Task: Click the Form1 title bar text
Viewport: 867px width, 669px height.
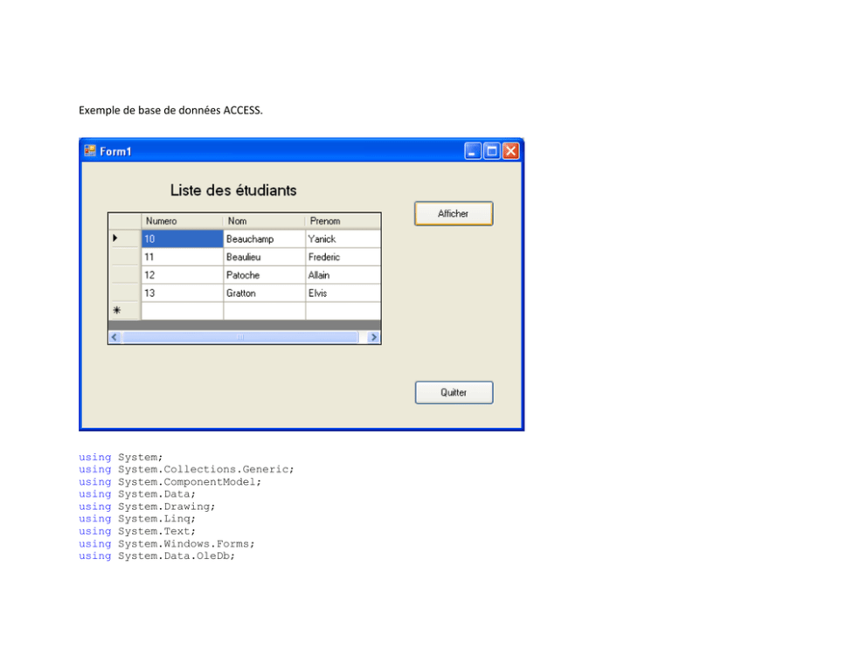Action: [x=115, y=151]
